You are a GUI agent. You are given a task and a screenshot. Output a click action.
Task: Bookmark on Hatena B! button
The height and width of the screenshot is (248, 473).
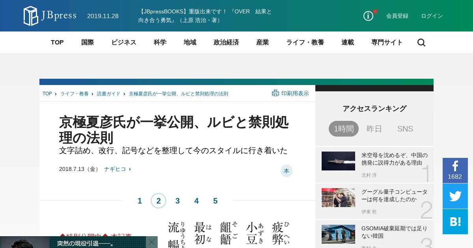coord(455,222)
